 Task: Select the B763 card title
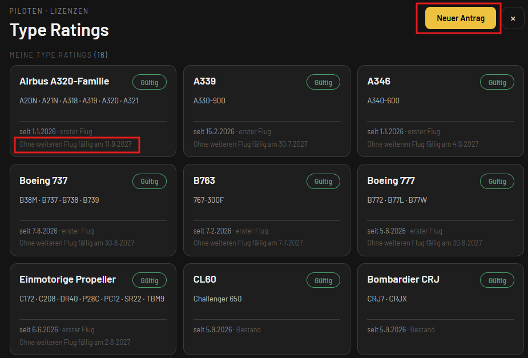204,180
